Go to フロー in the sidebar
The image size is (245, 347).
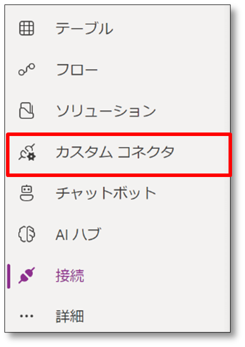tap(118, 69)
